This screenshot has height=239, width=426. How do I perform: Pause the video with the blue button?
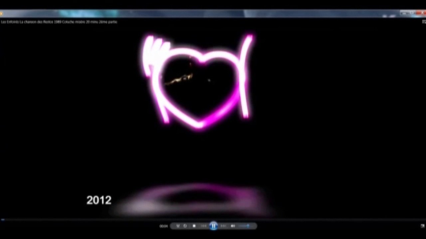click(213, 226)
